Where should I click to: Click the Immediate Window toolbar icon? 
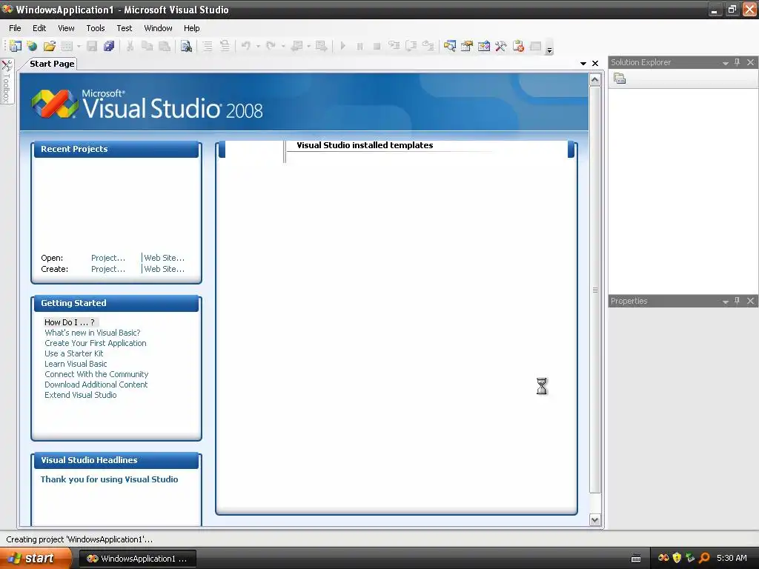[535, 46]
